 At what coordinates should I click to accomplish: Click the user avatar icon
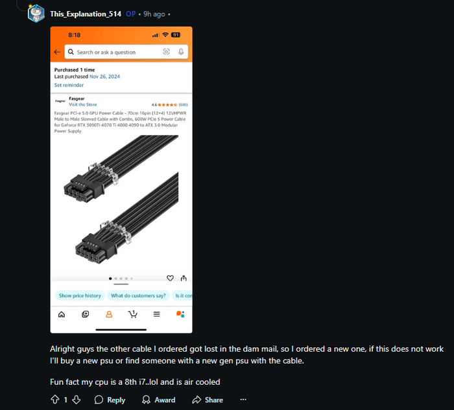36,14
